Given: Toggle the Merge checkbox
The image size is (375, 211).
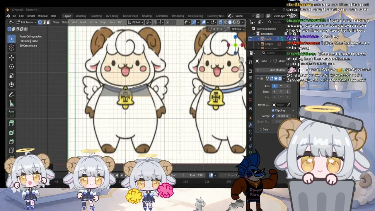Looking at the screenshot, I should [x=273, y=116].
